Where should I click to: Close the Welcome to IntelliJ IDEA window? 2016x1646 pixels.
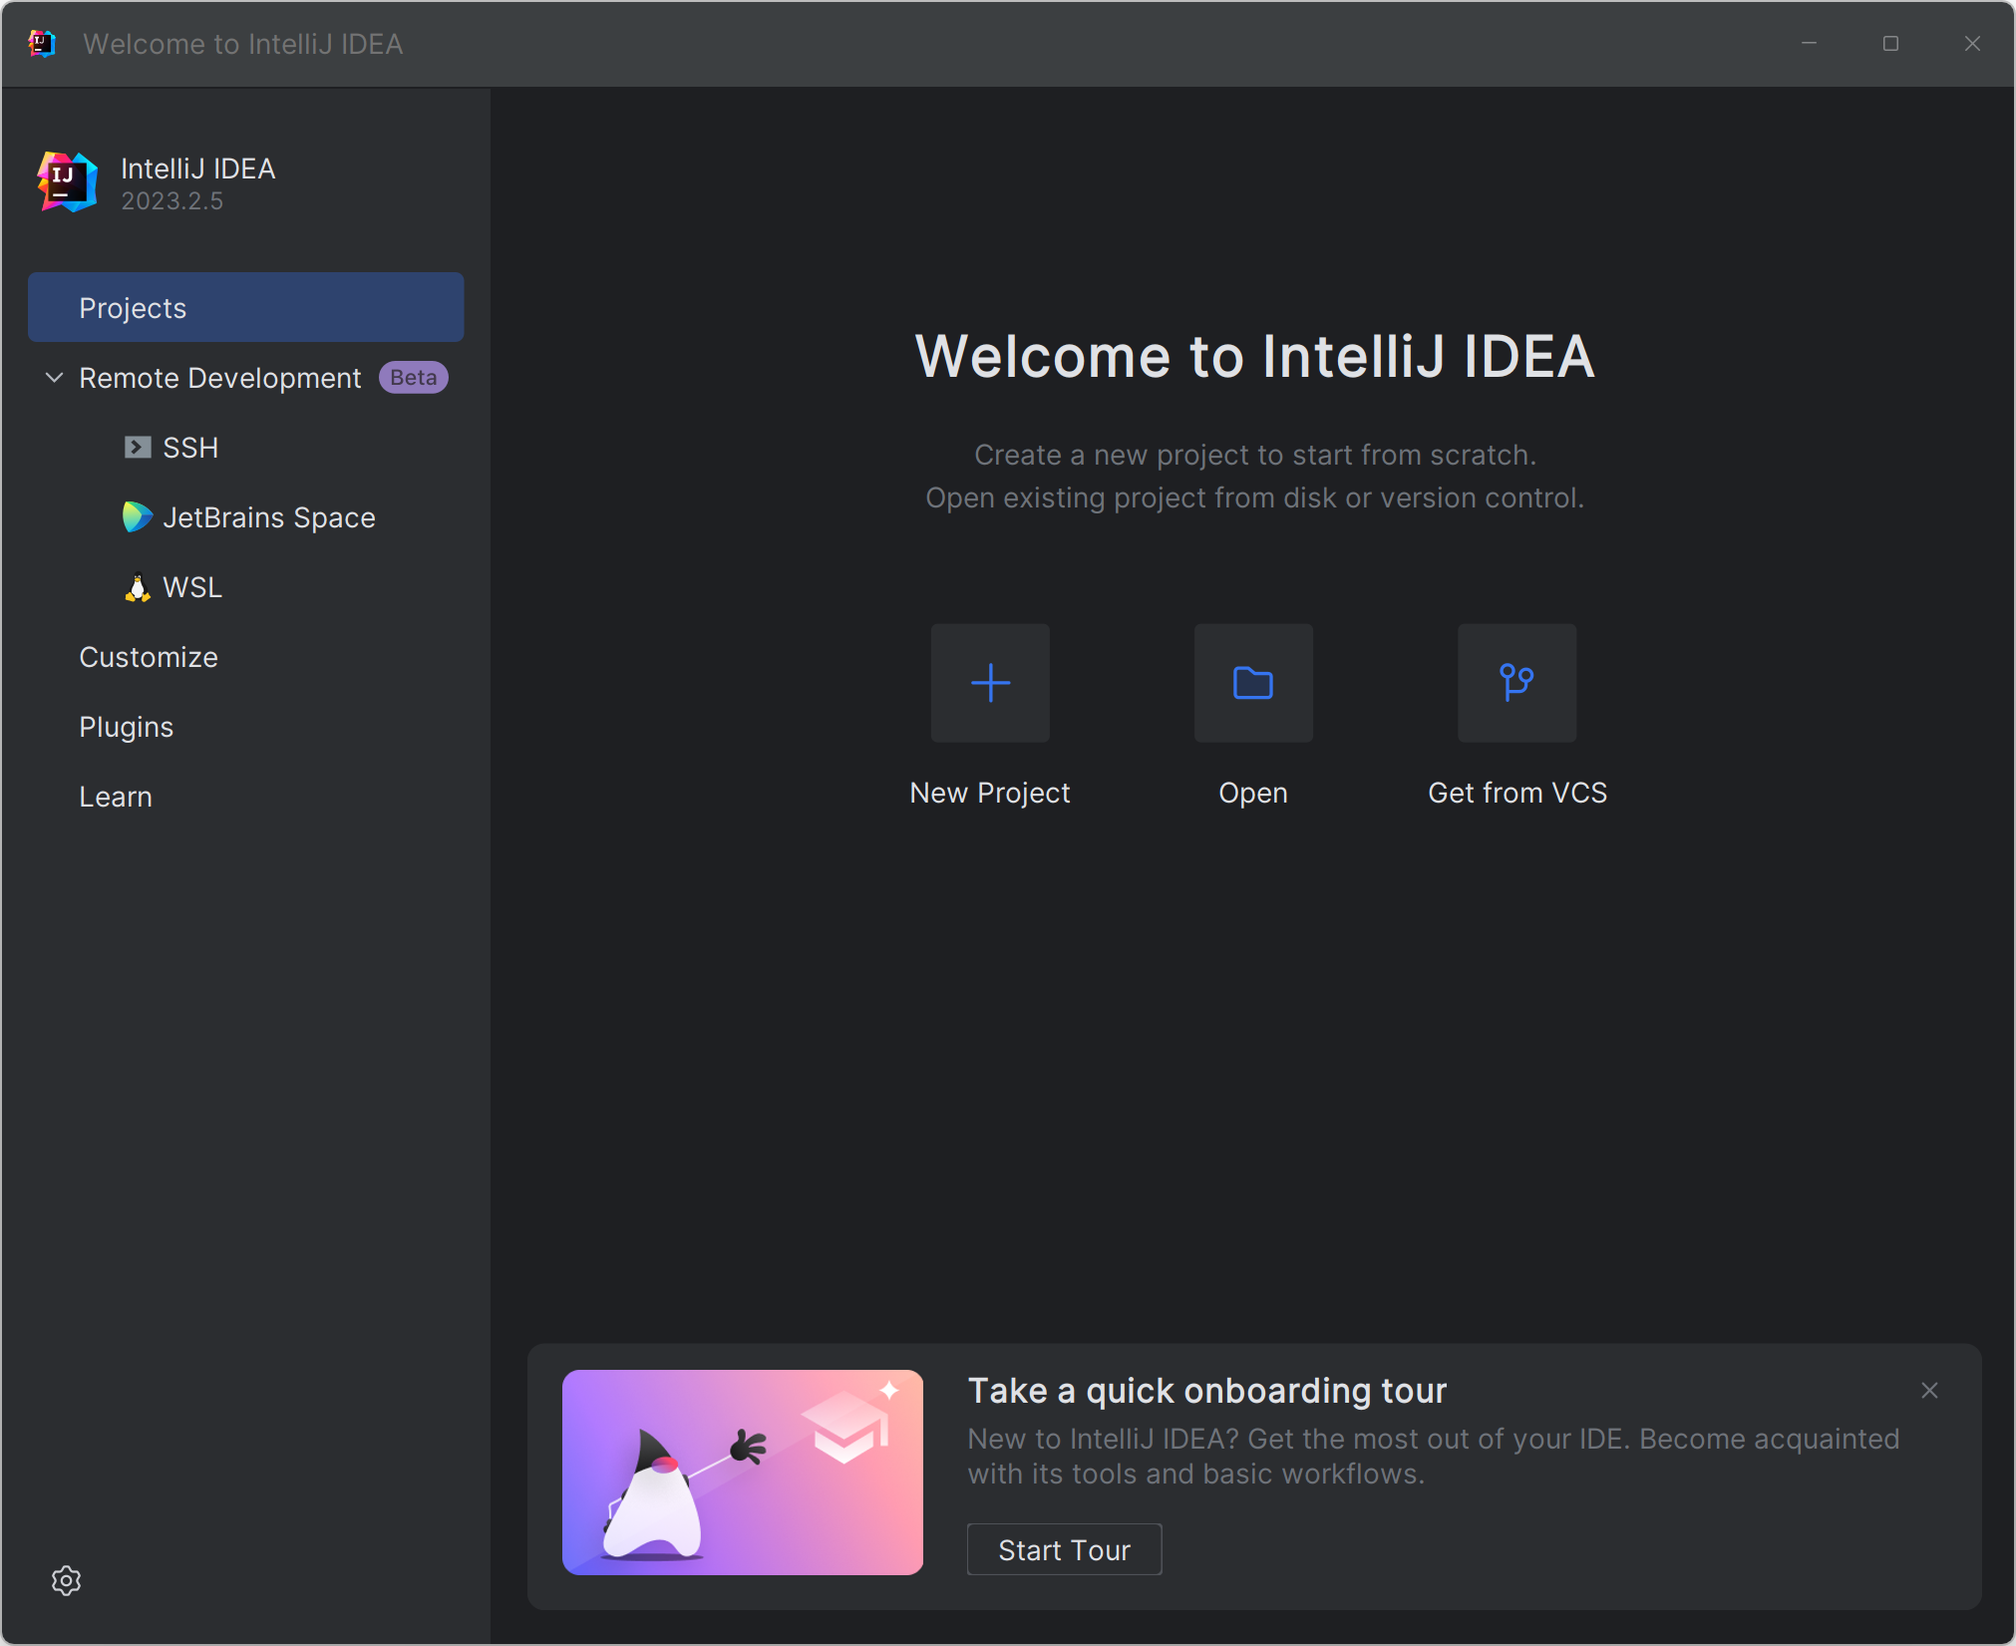[1972, 44]
